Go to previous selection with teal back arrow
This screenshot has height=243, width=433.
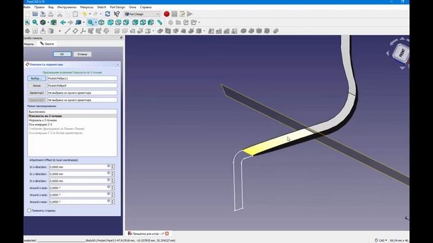[x=63, y=22]
